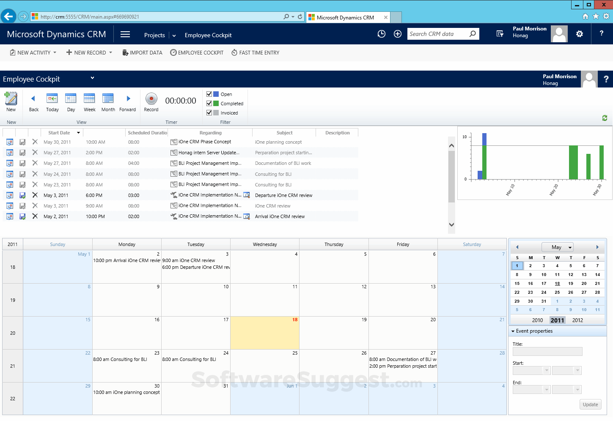Click the refresh icon above the chart
Screen dimensions: 613x421
point(605,118)
